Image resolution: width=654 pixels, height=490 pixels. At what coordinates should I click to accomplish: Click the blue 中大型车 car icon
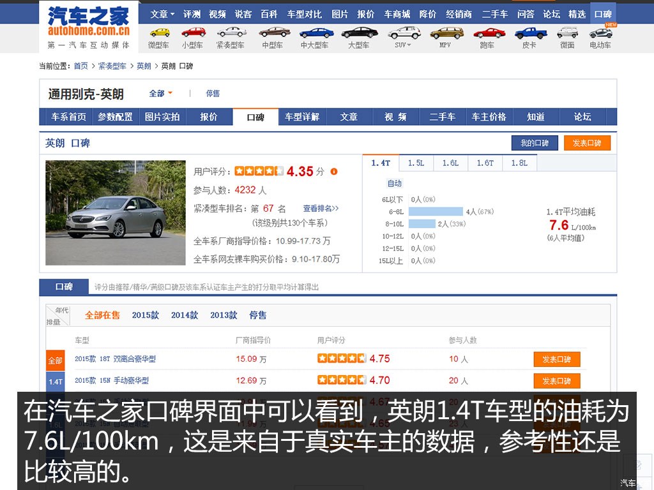click(x=316, y=33)
